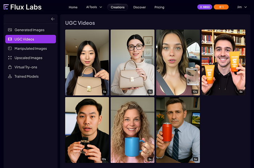Screen dimensions: 254x168
Task: Click the UGC Videos film icon
Action: click(x=10, y=39)
